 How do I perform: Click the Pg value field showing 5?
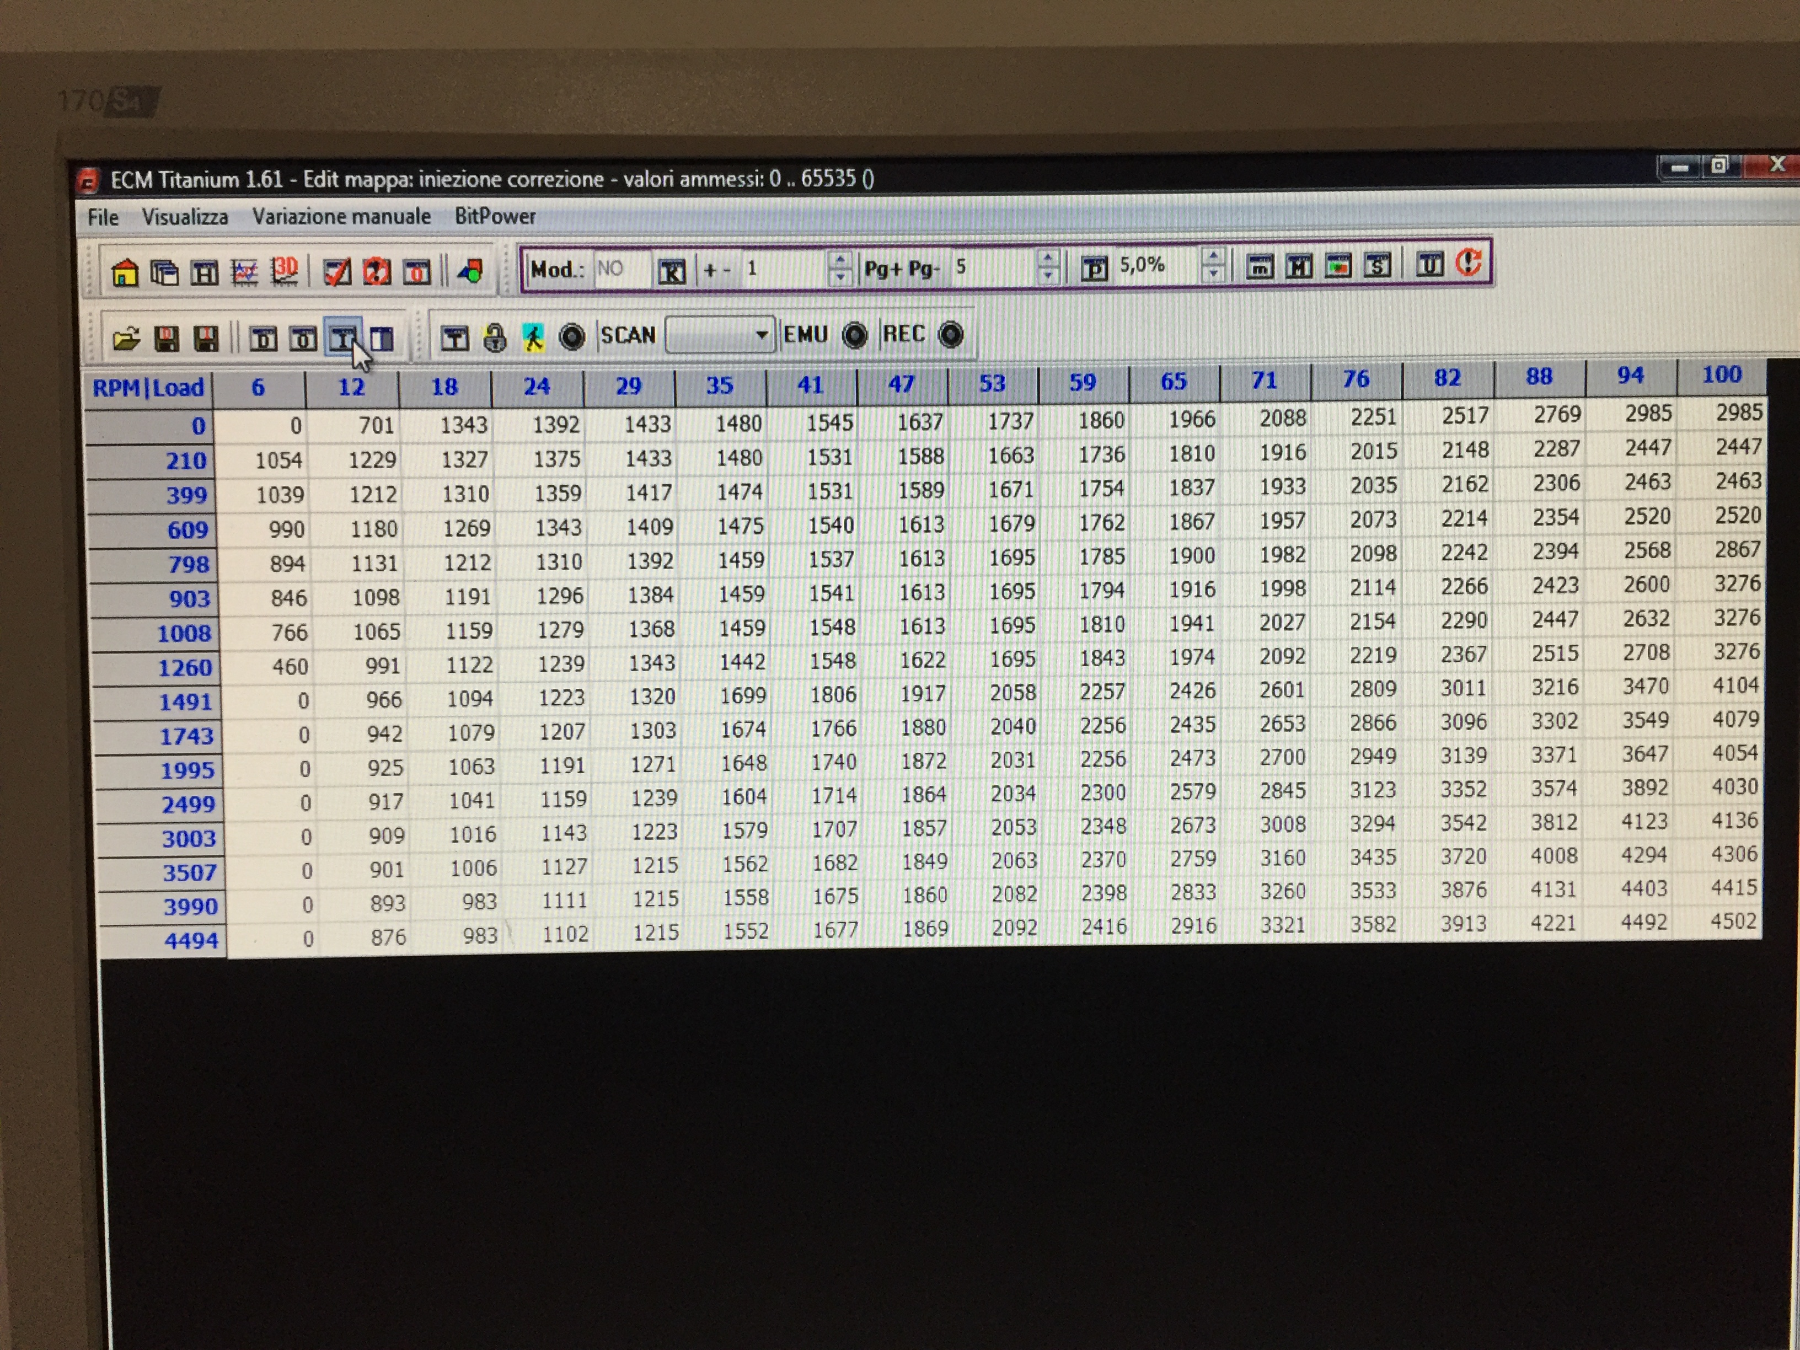click(993, 267)
